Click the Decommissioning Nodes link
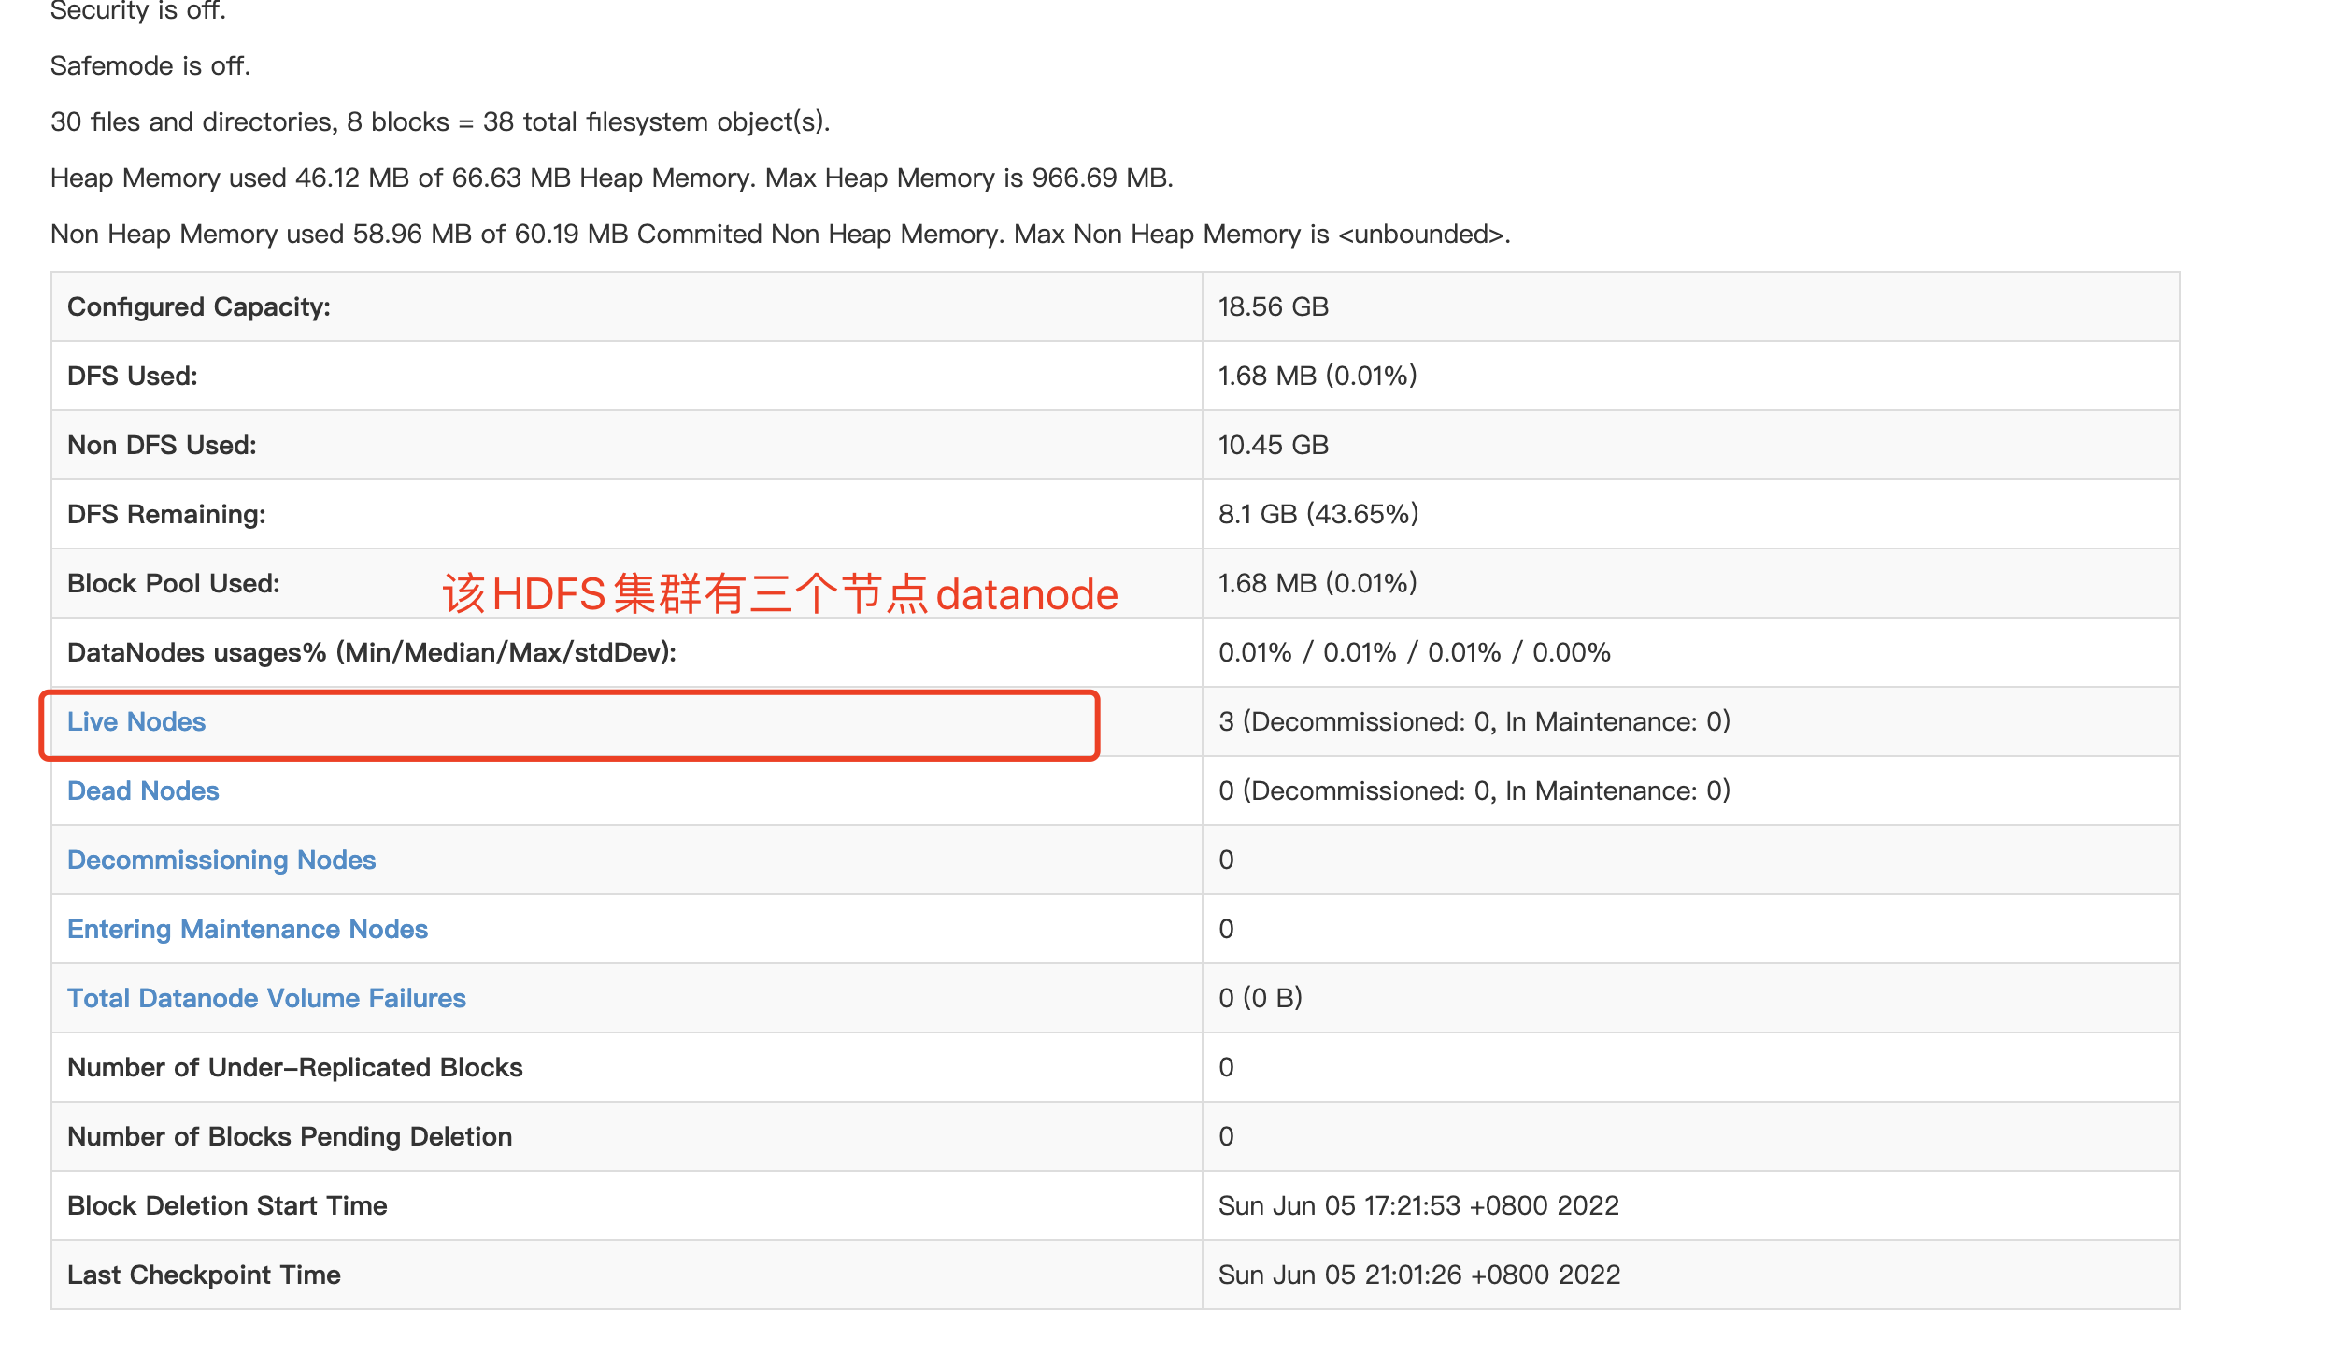Image resolution: width=2336 pixels, height=1353 pixels. coord(221,860)
